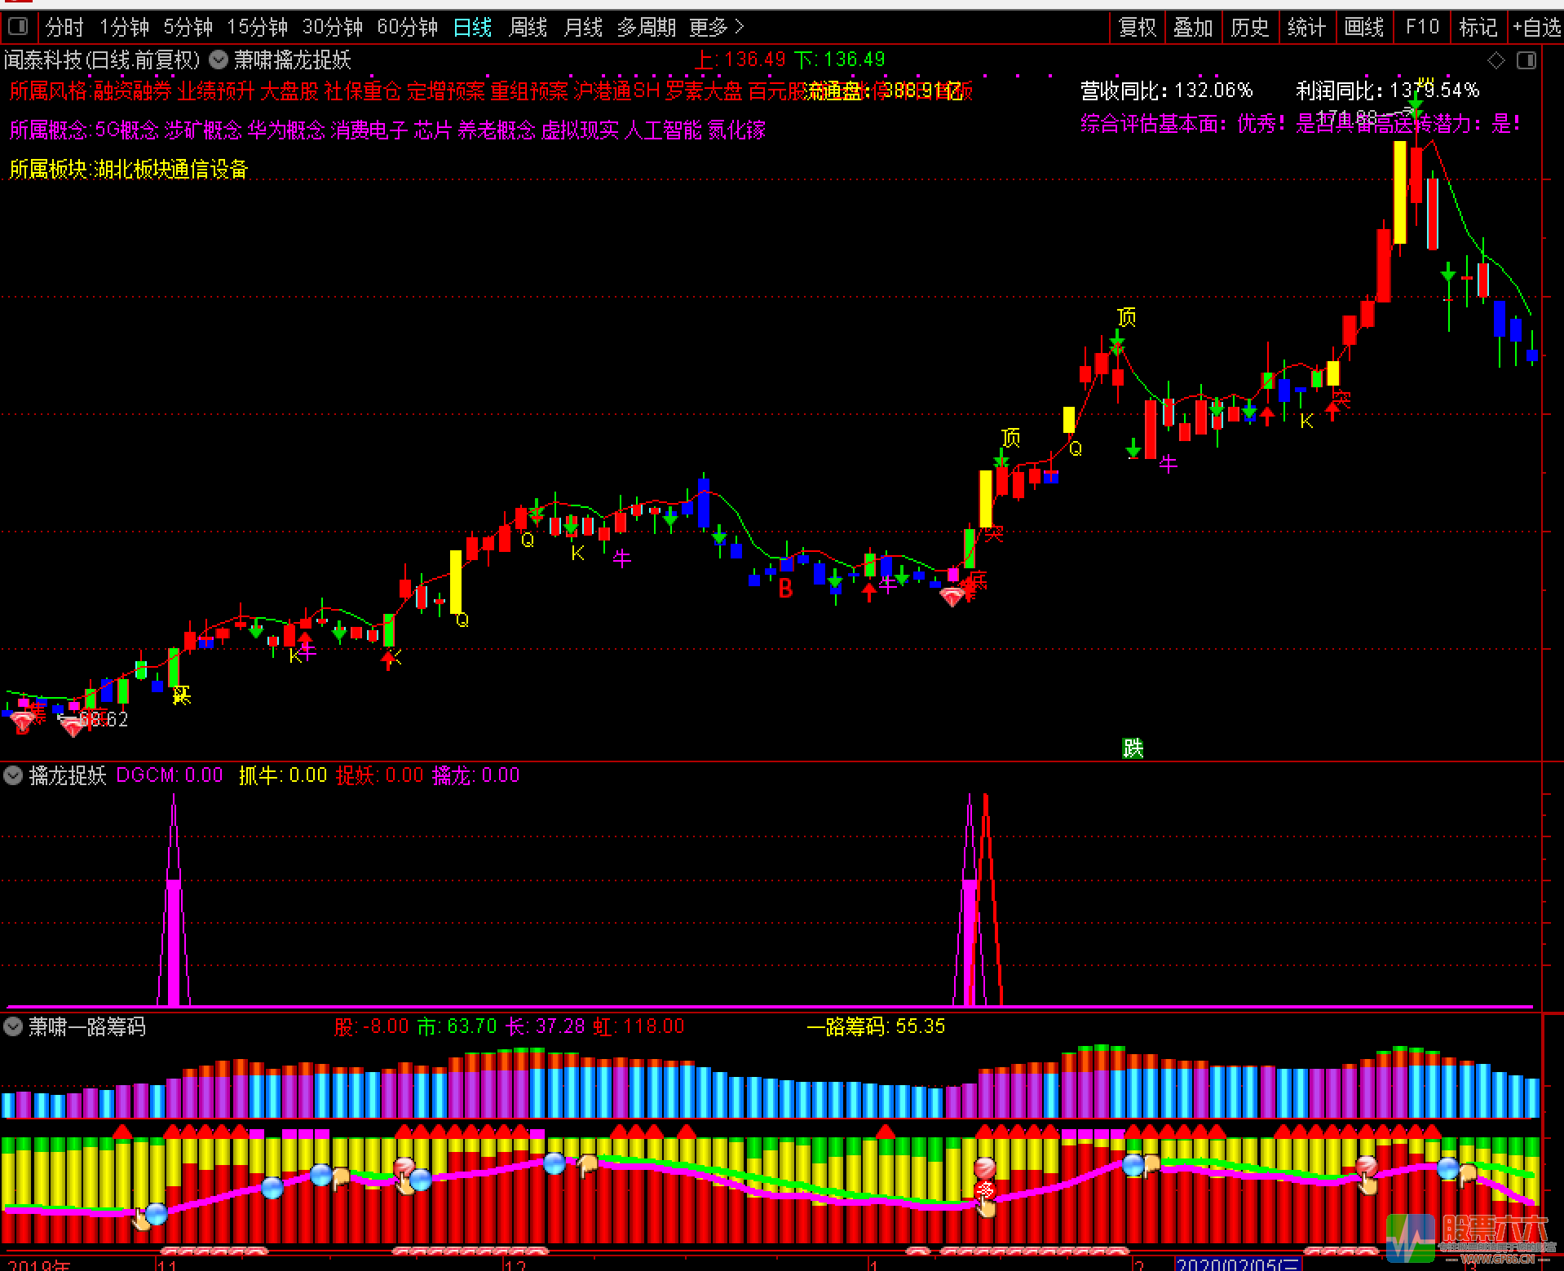Toggle 复权 price adjustment
The image size is (1564, 1271).
point(1137,28)
